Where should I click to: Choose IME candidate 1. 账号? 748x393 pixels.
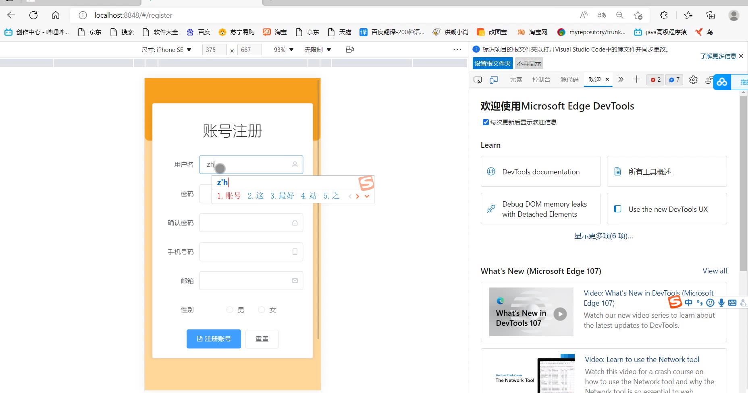click(x=229, y=196)
